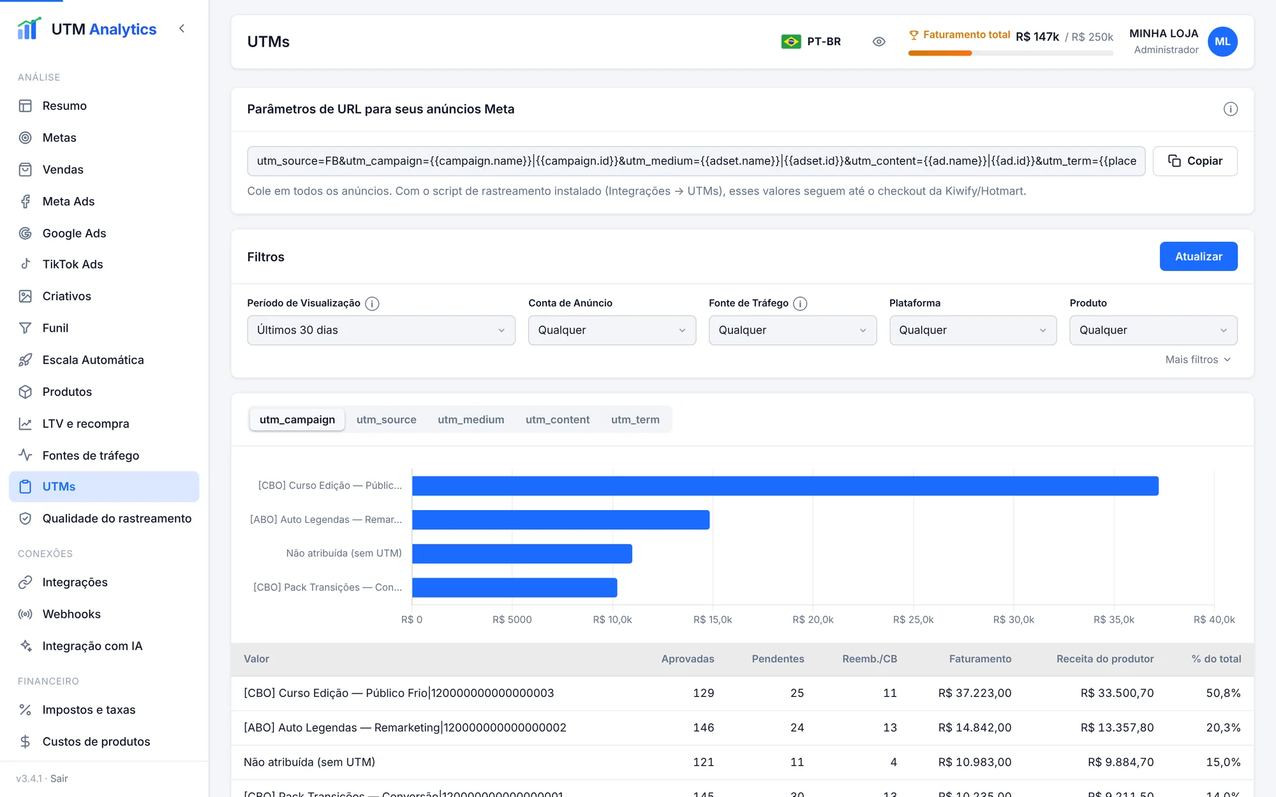Click the Qualidade do rastreamento shield icon
This screenshot has width=1276, height=797.
[x=26, y=518]
